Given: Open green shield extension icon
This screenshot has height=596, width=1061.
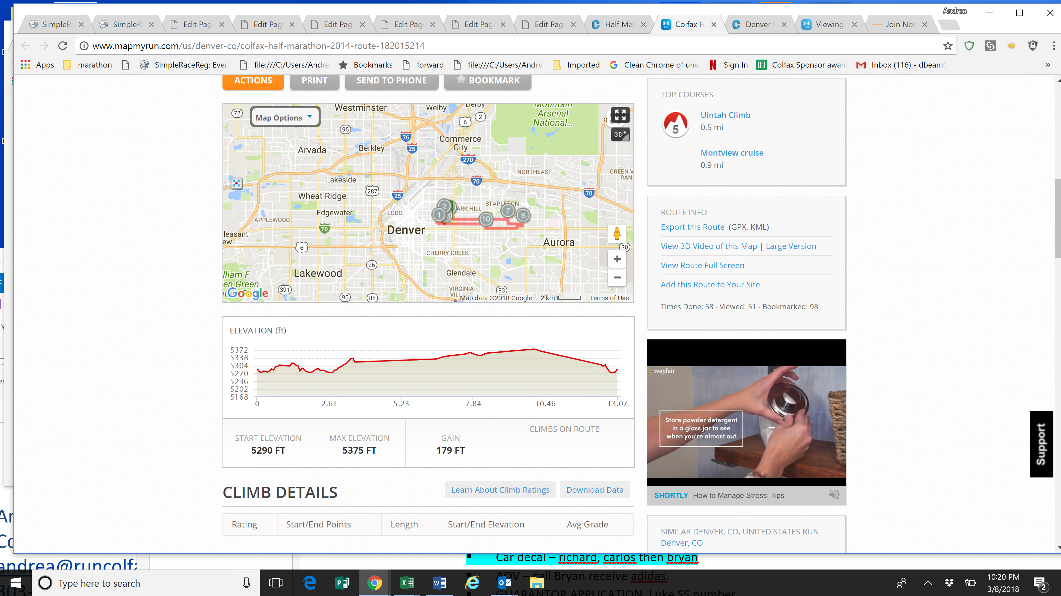Looking at the screenshot, I should (x=969, y=46).
